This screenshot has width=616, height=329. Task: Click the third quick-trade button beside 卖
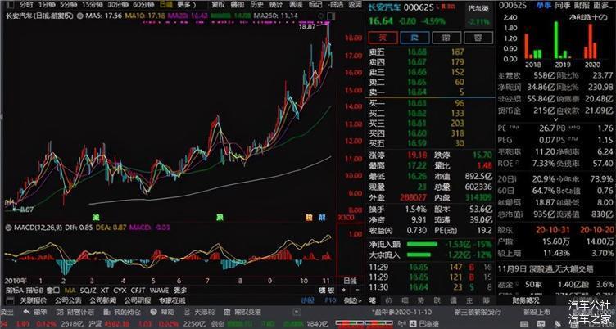tap(446, 38)
